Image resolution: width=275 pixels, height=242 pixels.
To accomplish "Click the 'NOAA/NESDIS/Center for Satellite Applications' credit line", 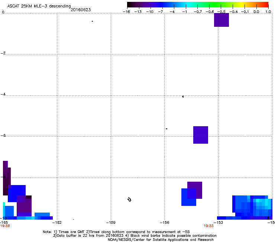I will pos(161,240).
